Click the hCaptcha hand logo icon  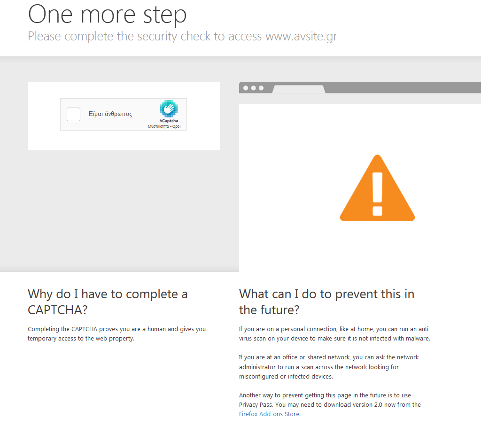(x=169, y=108)
